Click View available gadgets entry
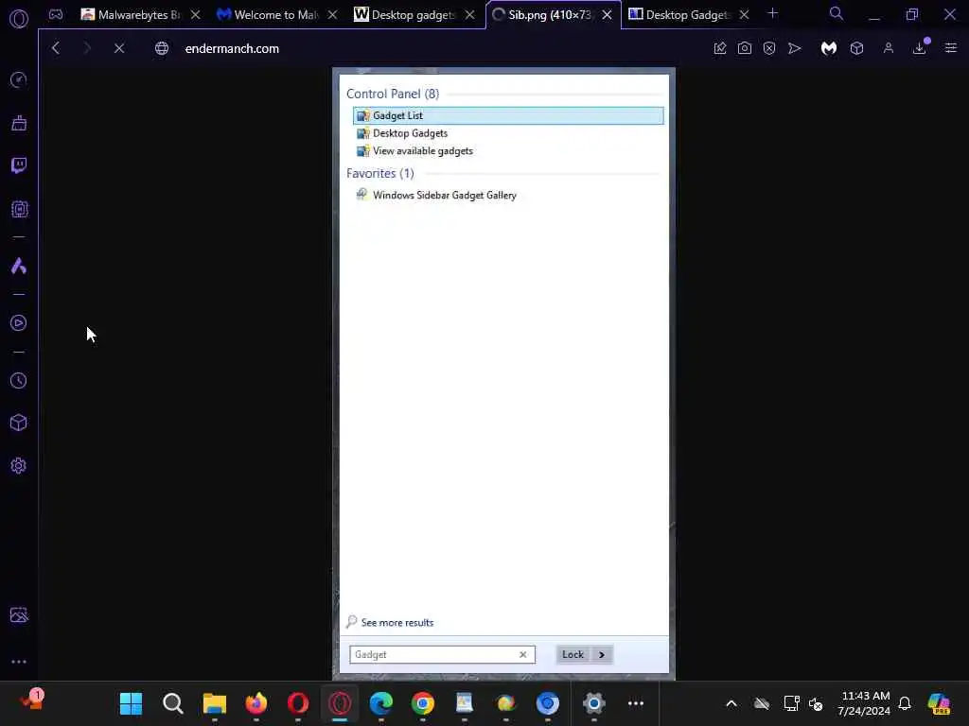The image size is (969, 726). click(423, 150)
